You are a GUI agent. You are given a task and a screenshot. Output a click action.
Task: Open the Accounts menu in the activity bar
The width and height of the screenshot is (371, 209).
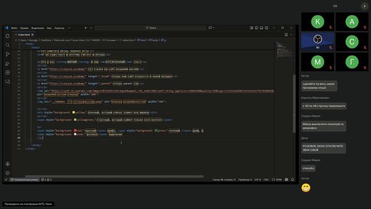coord(8,164)
